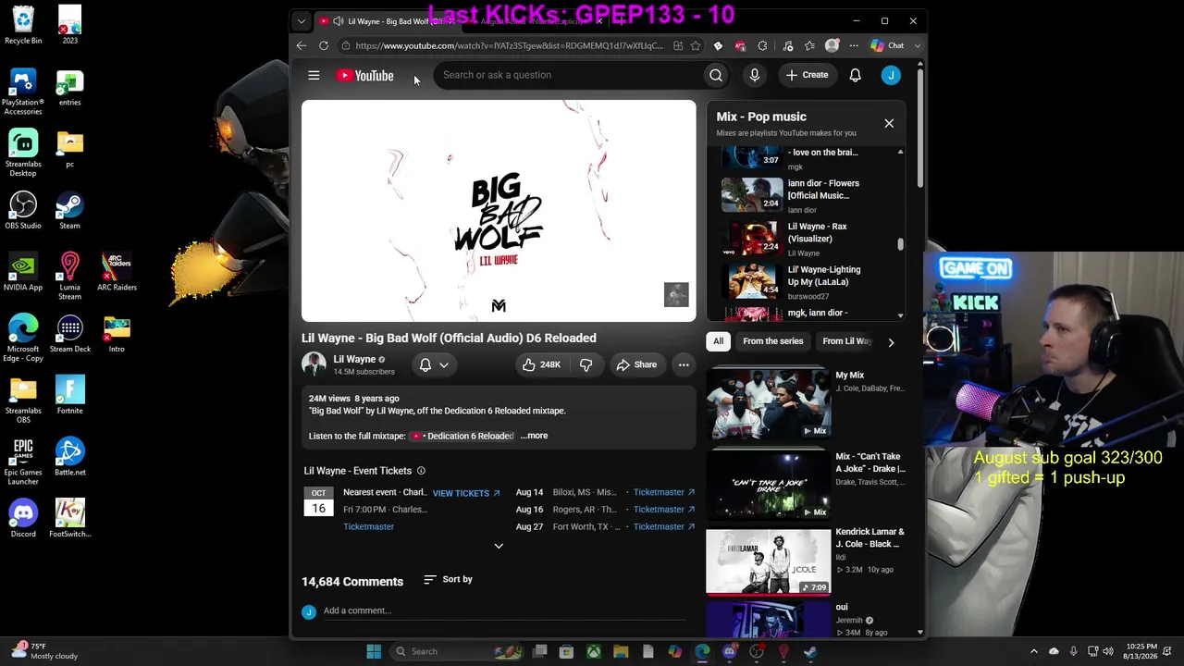Viewport: 1184px width, 666px height.
Task: Open Kendrick Lamar & J. Cole video thumbnail
Action: coord(768,561)
